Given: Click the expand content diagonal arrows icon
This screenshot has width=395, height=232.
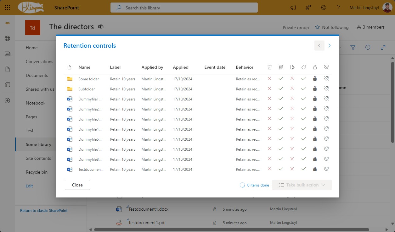Looking at the screenshot, I should pos(383,47).
